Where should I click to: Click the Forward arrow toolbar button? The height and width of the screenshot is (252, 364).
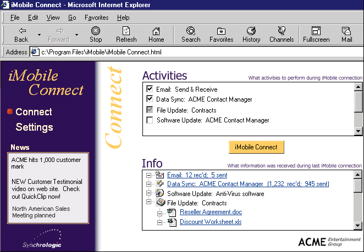click(58, 35)
